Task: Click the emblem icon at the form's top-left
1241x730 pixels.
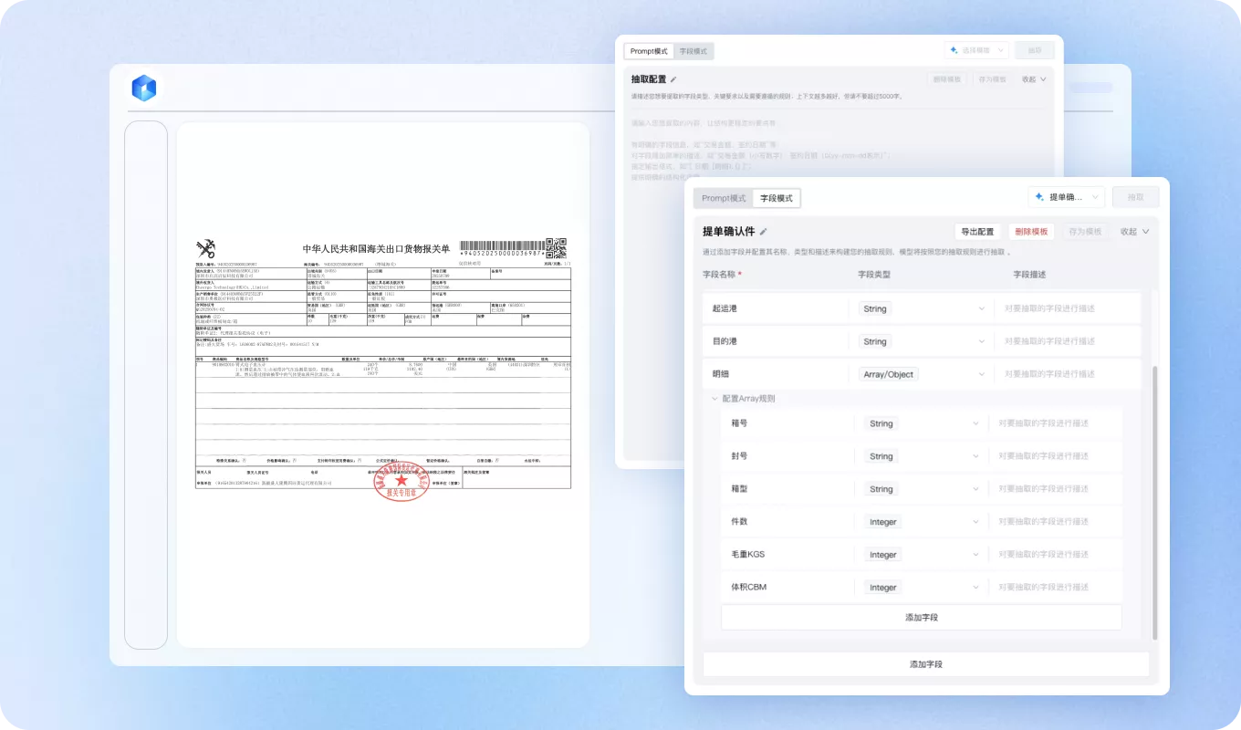Action: click(x=205, y=249)
